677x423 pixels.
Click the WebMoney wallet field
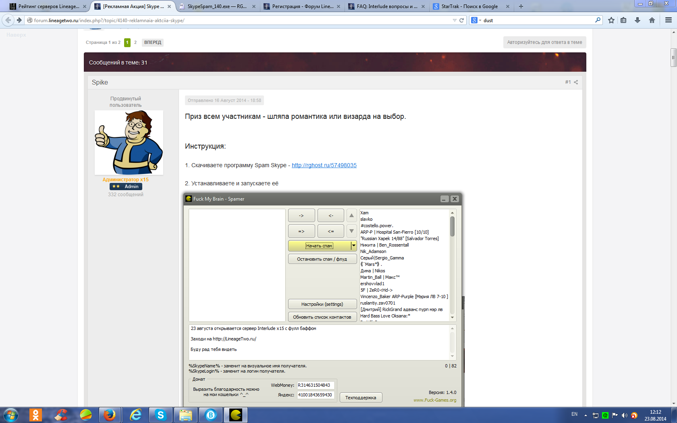tap(316, 385)
